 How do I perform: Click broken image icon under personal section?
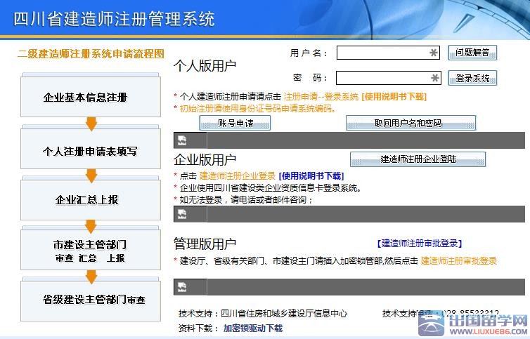coord(182,140)
